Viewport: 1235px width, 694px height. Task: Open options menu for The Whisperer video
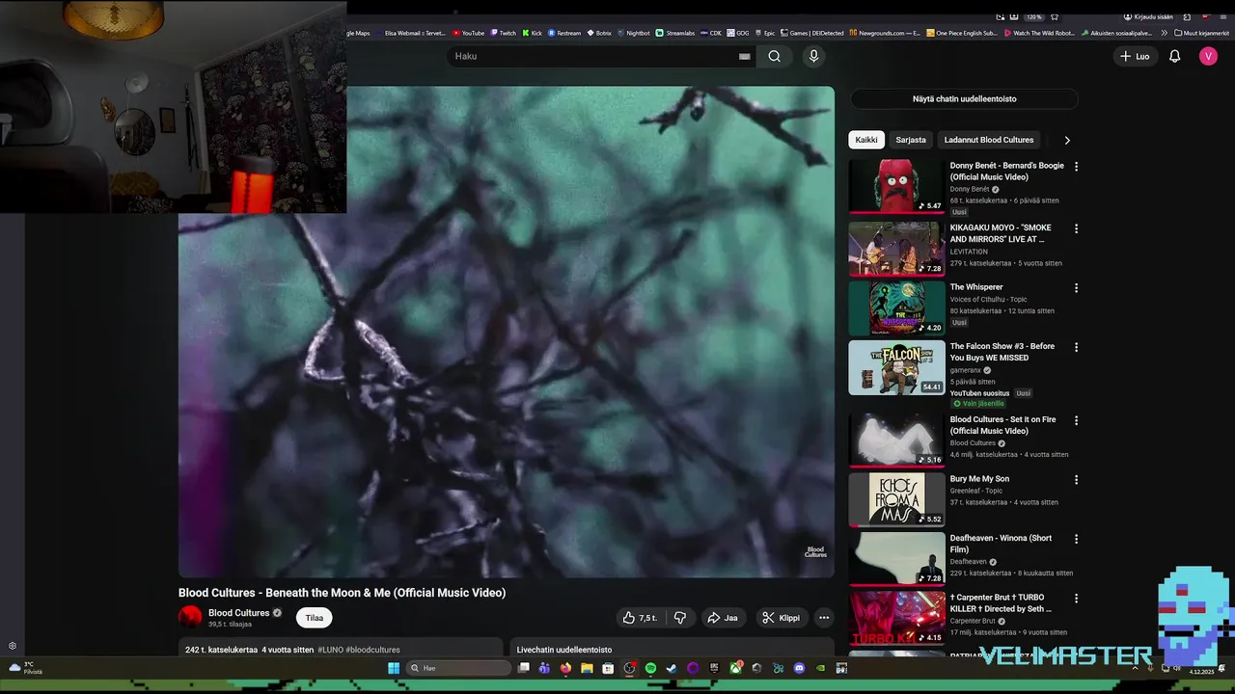pos(1076,288)
